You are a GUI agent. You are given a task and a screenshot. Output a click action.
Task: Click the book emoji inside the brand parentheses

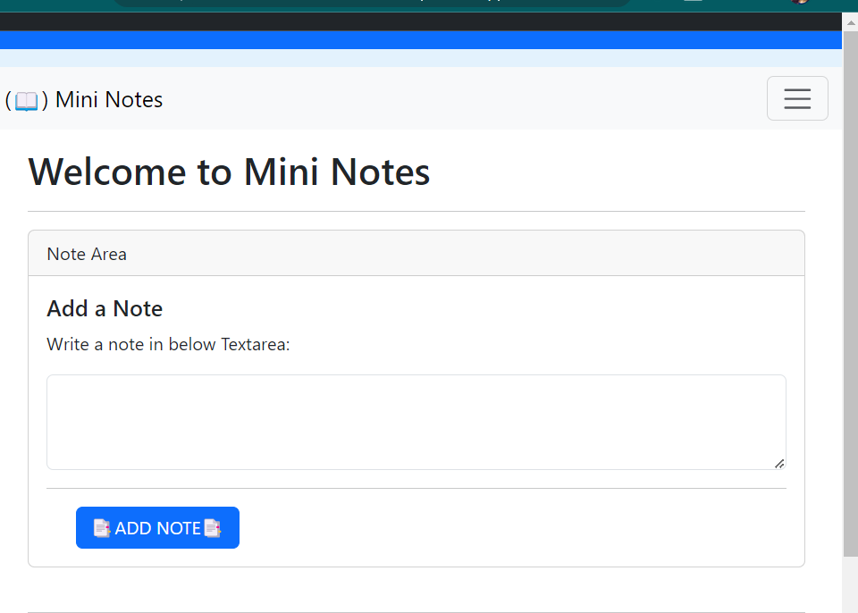[26, 99]
